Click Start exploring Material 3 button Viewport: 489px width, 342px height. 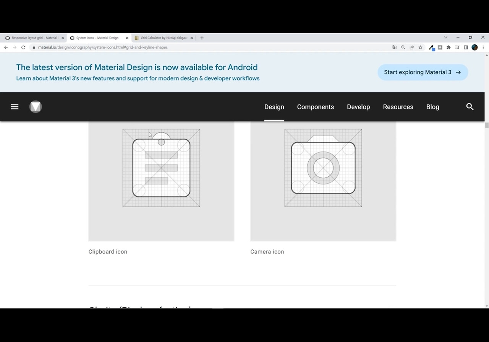coord(423,72)
